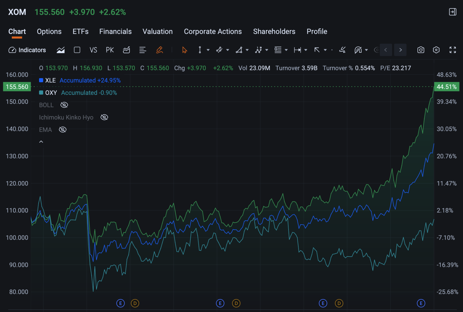Toggle the orange drawing pencil tool
Image resolution: width=463 pixels, height=312 pixels.
coord(159,50)
